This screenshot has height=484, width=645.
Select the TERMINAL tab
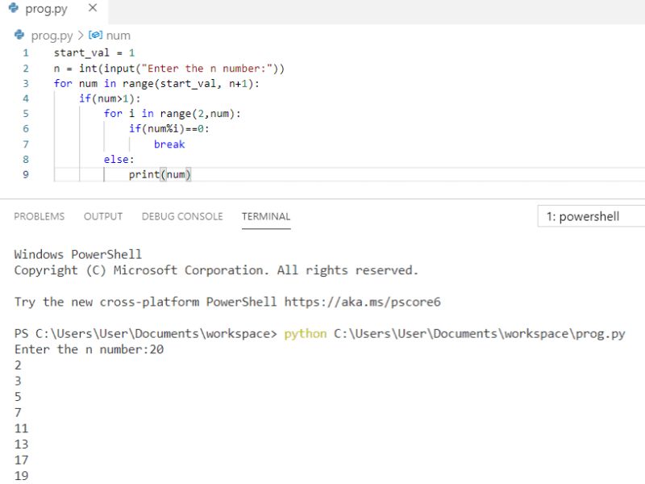[x=265, y=216]
